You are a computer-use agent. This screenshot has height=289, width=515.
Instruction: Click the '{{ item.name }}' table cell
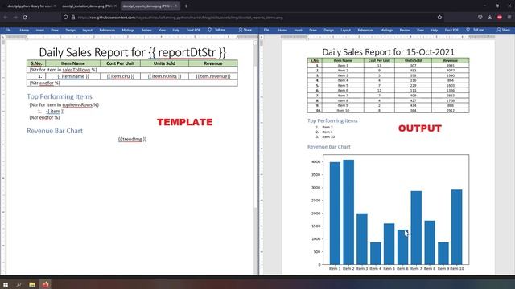tap(73, 76)
